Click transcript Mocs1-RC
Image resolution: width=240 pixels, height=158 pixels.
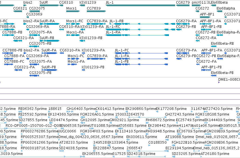point(75,21)
